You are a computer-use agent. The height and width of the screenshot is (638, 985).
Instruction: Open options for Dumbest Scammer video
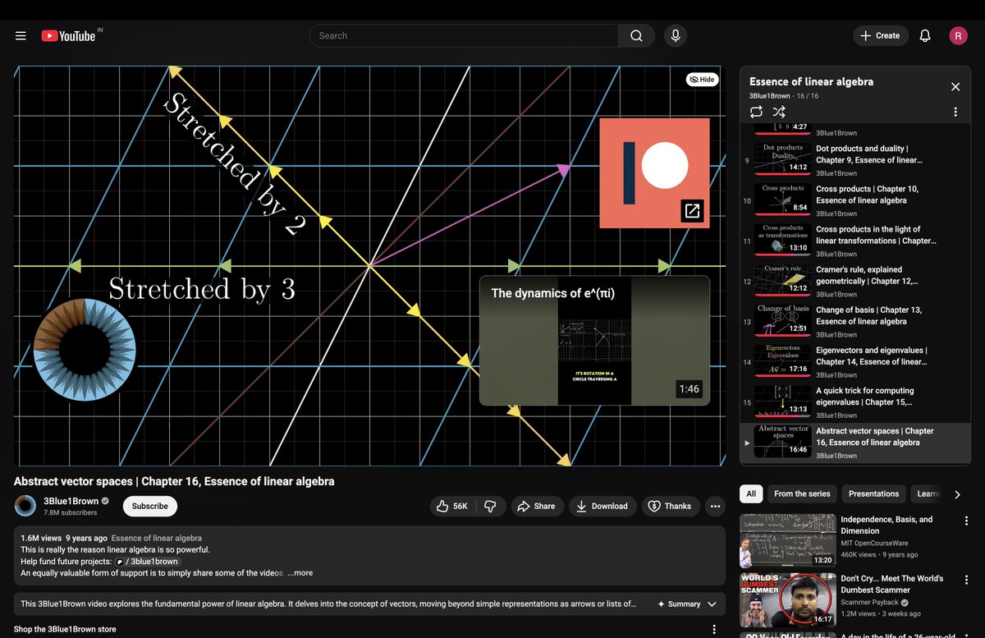966,580
